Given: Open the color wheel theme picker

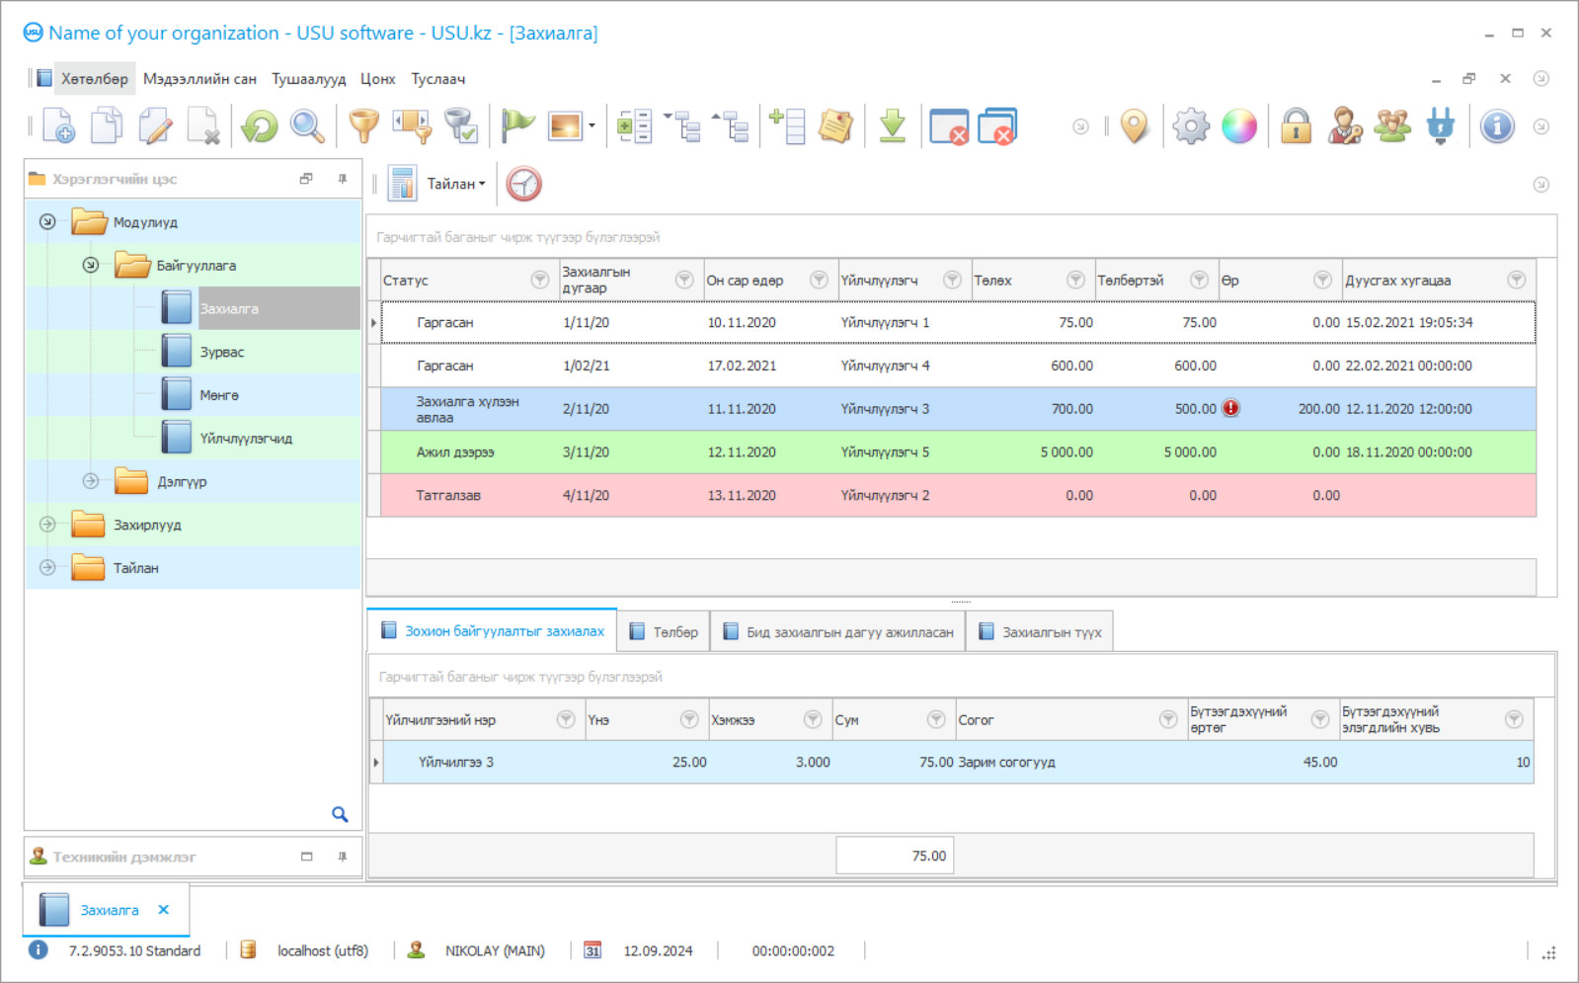Looking at the screenshot, I should pyautogui.click(x=1239, y=126).
